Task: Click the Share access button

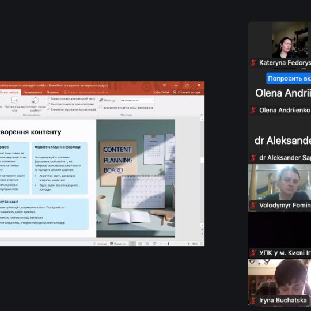Action: (187, 92)
